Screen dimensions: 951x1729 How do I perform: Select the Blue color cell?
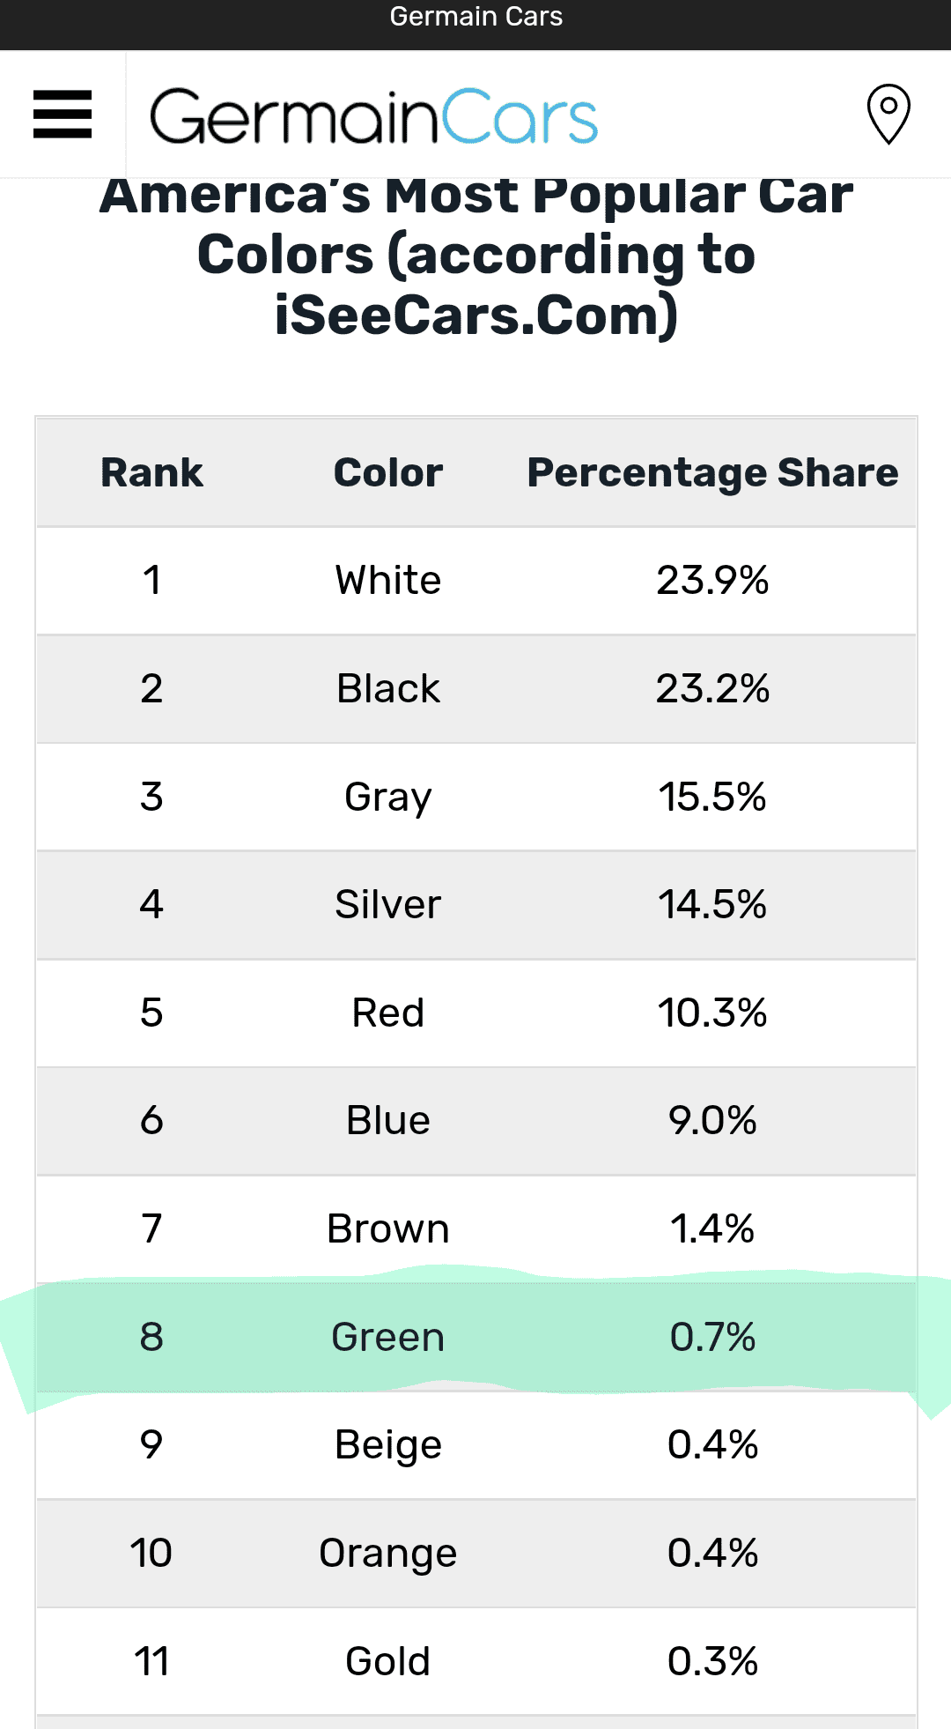[x=388, y=1121]
